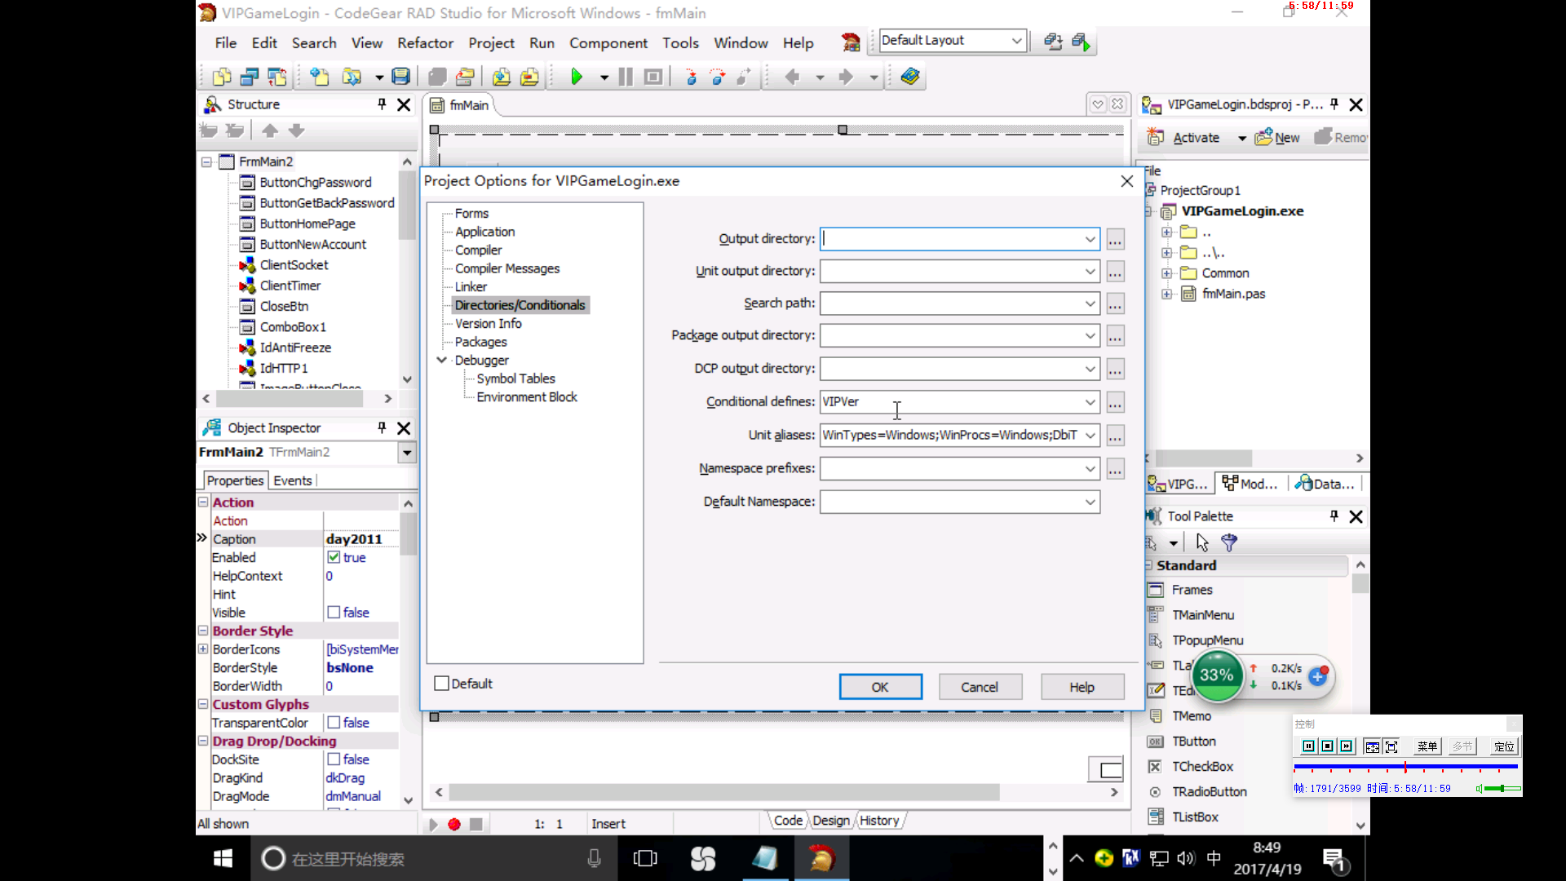1566x881 pixels.
Task: Toggle the Visible false checkbox
Action: pyautogui.click(x=334, y=612)
